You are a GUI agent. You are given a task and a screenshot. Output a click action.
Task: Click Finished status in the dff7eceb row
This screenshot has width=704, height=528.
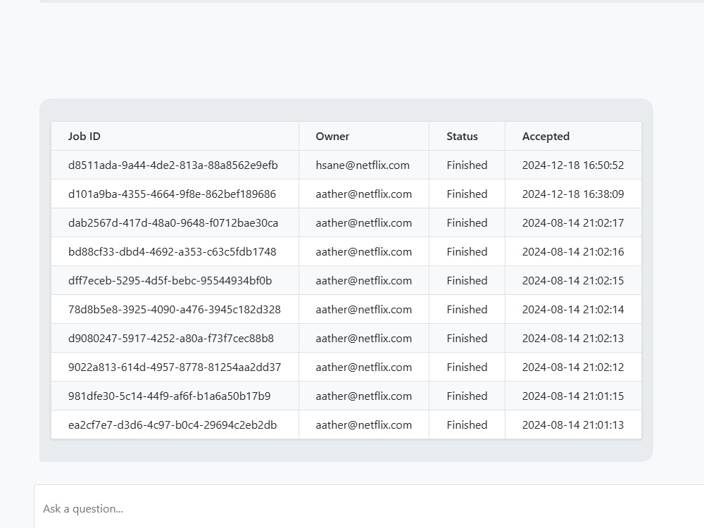(467, 281)
